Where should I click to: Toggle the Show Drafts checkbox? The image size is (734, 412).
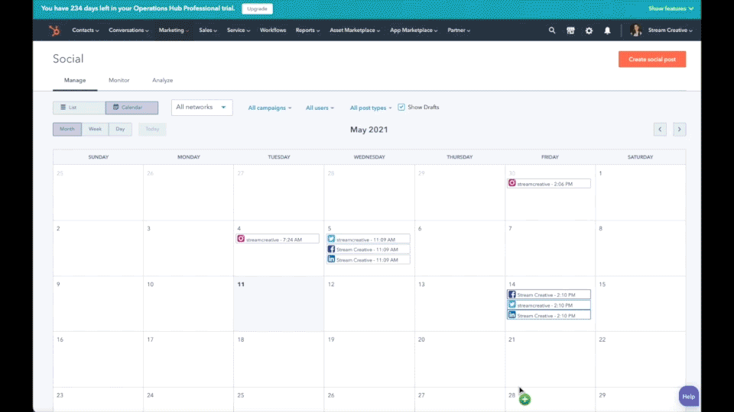[x=401, y=107]
